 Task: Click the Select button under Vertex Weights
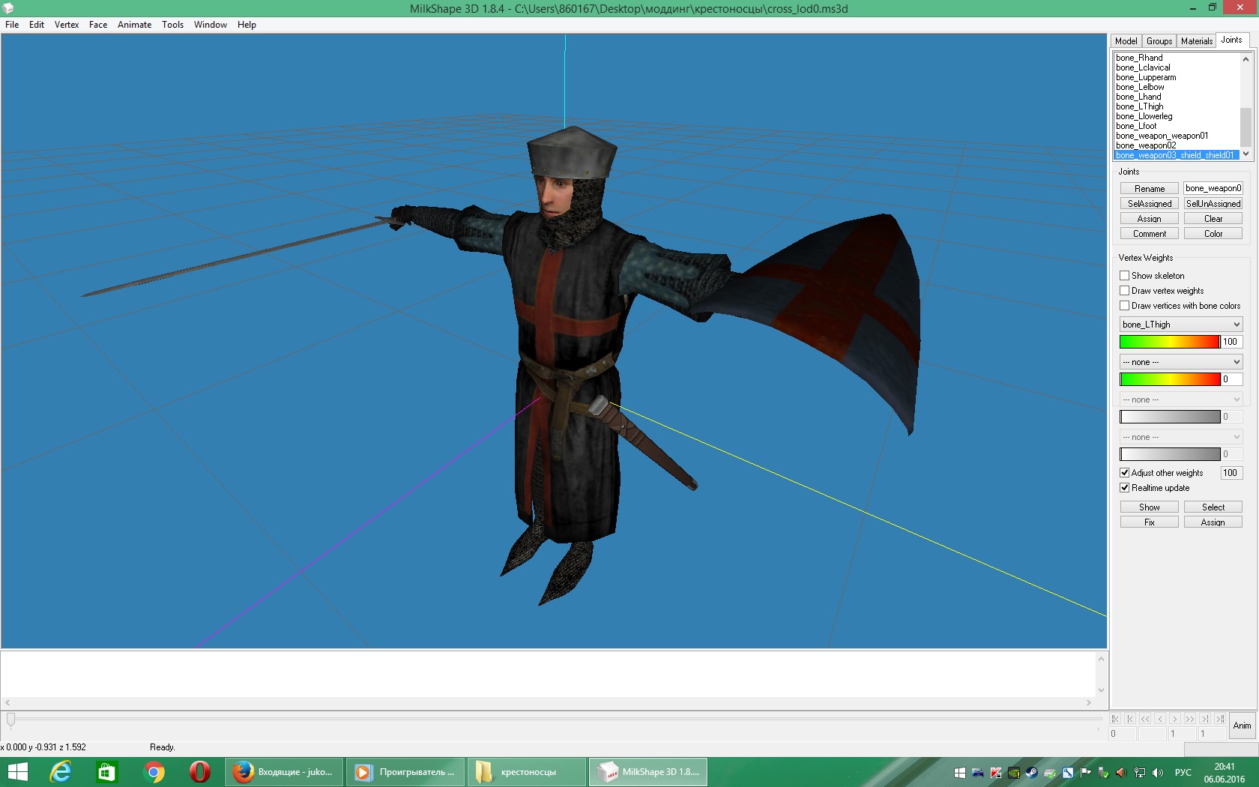(x=1213, y=507)
